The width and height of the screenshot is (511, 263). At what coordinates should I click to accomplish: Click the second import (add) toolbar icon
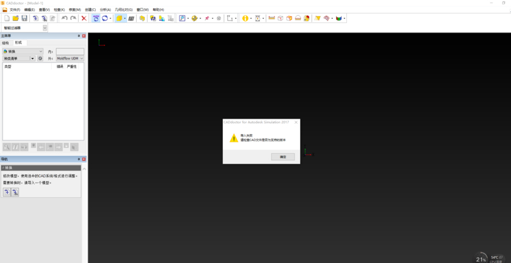44,19
